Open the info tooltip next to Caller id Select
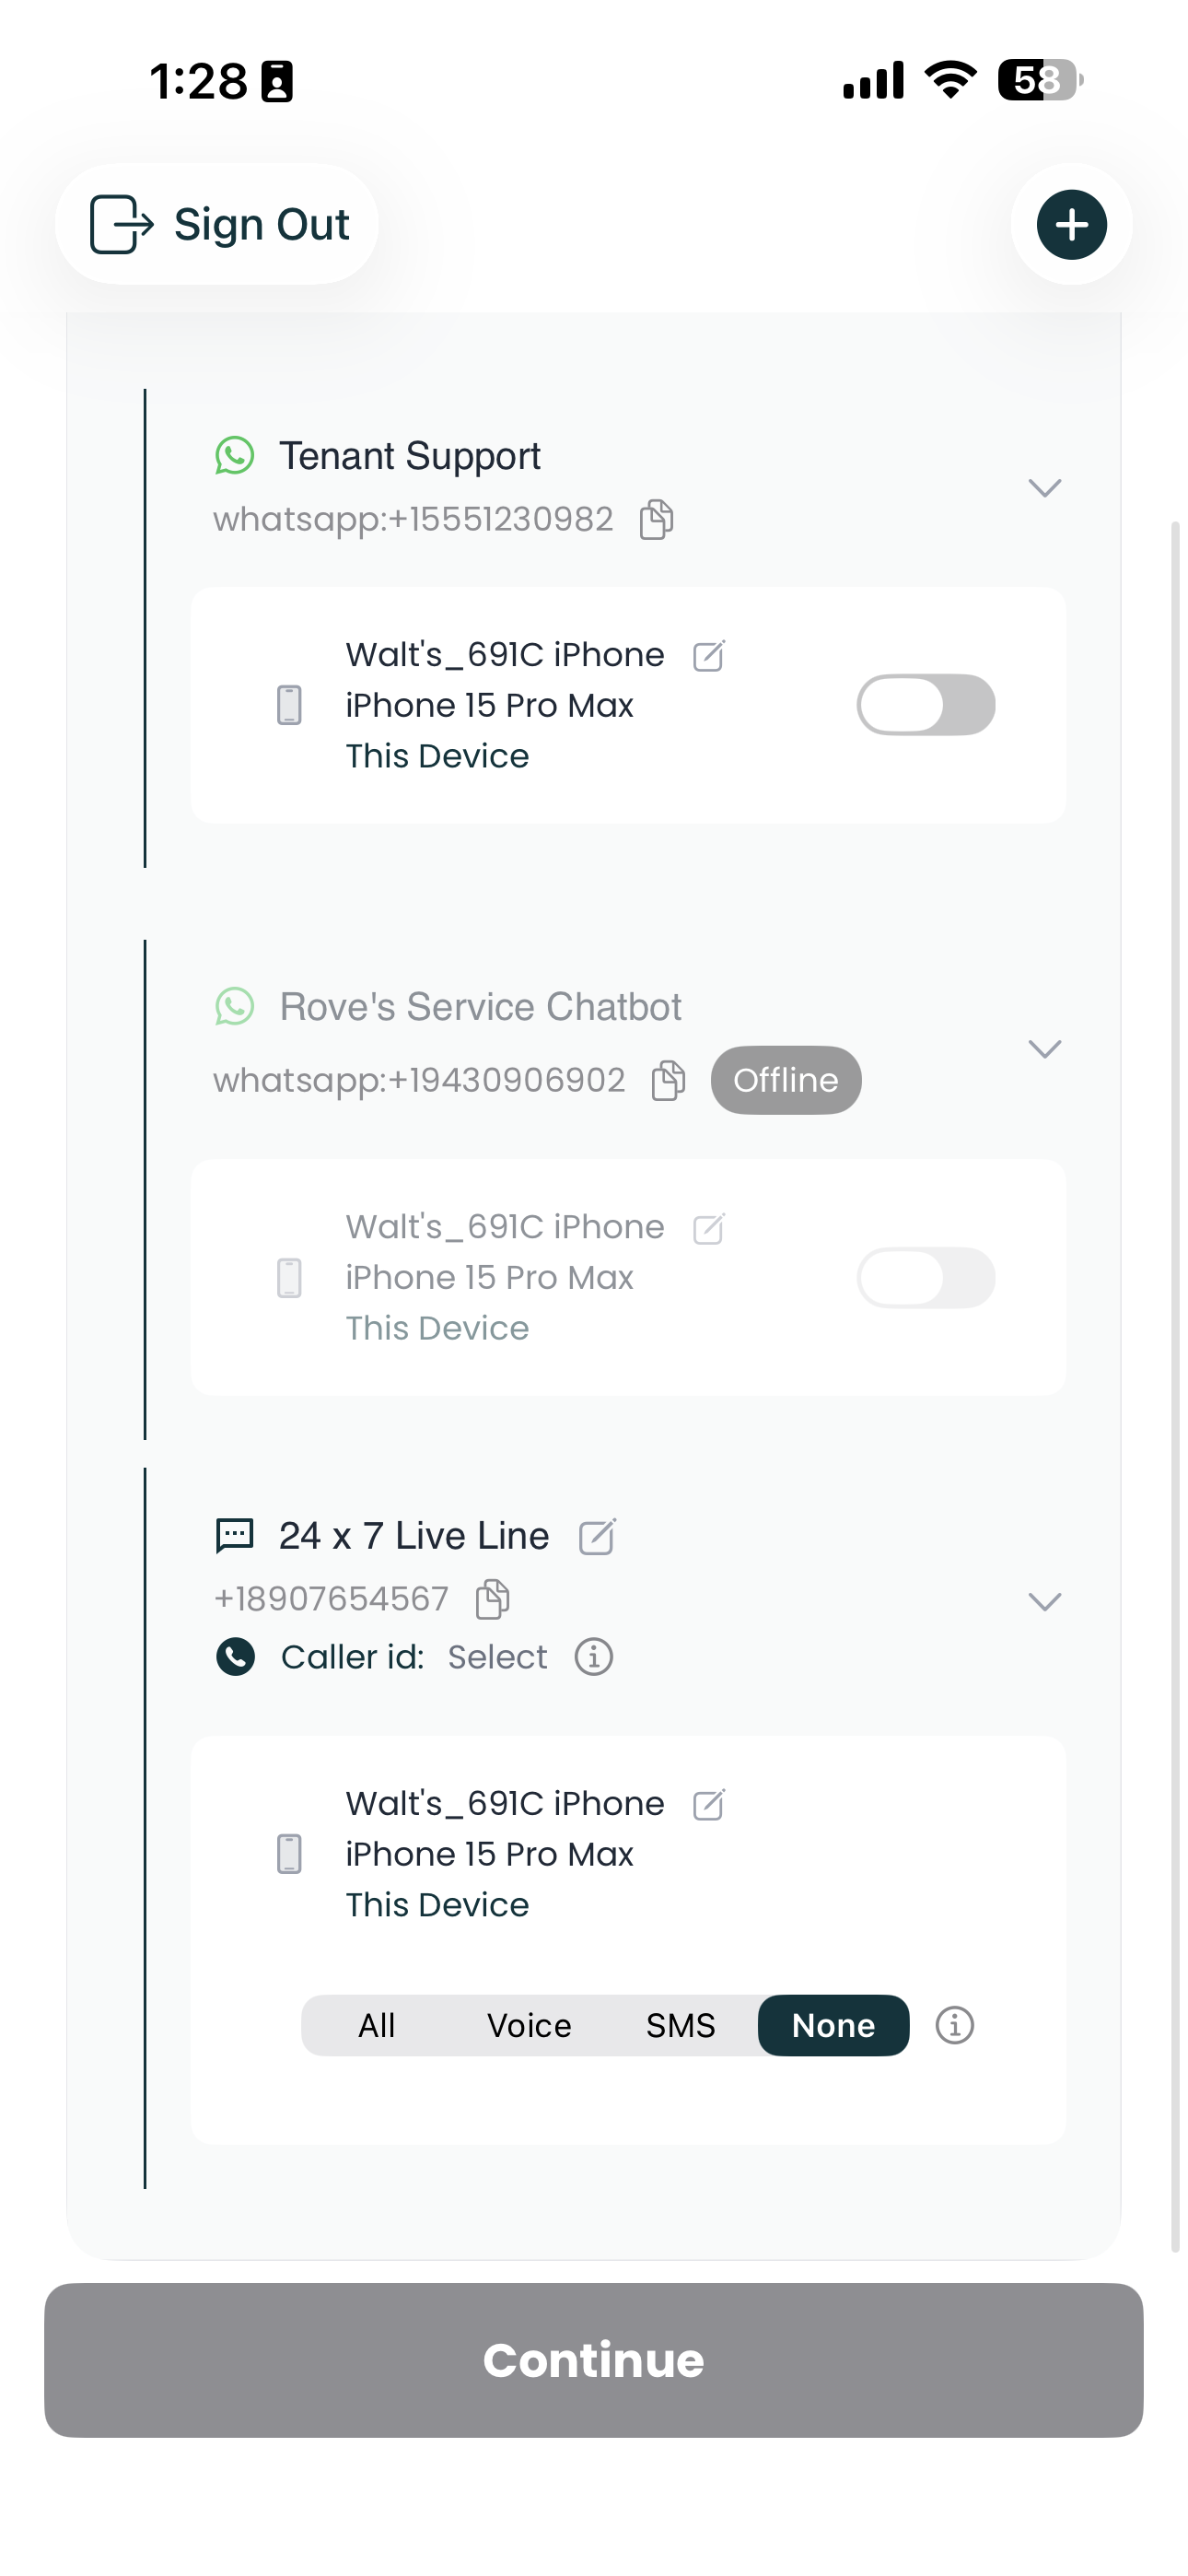Image resolution: width=1188 pixels, height=2576 pixels. (592, 1657)
